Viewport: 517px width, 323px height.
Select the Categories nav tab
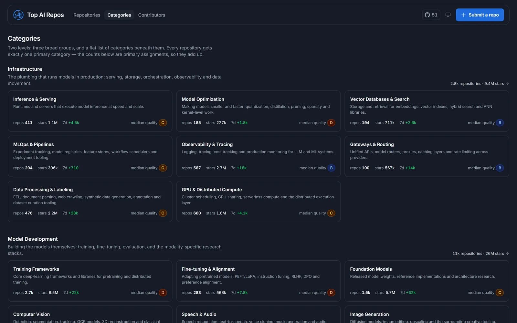click(119, 15)
